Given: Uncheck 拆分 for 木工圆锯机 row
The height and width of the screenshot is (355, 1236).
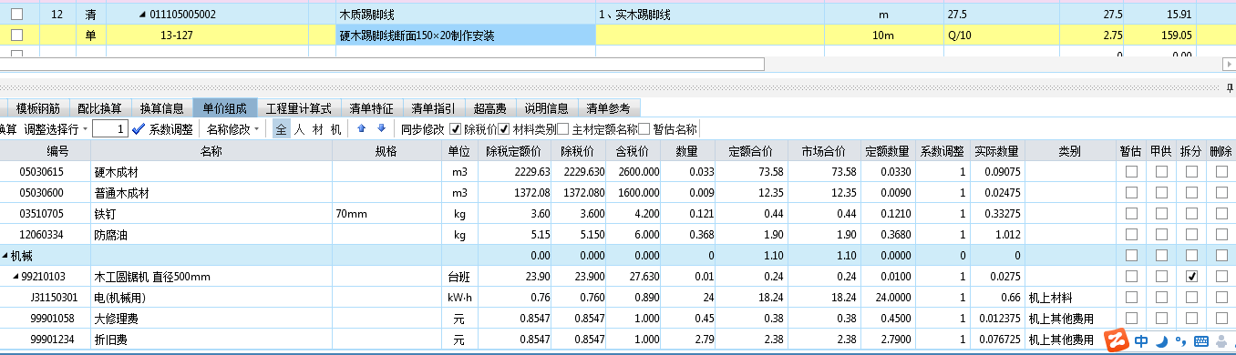Looking at the screenshot, I should coord(1191,276).
